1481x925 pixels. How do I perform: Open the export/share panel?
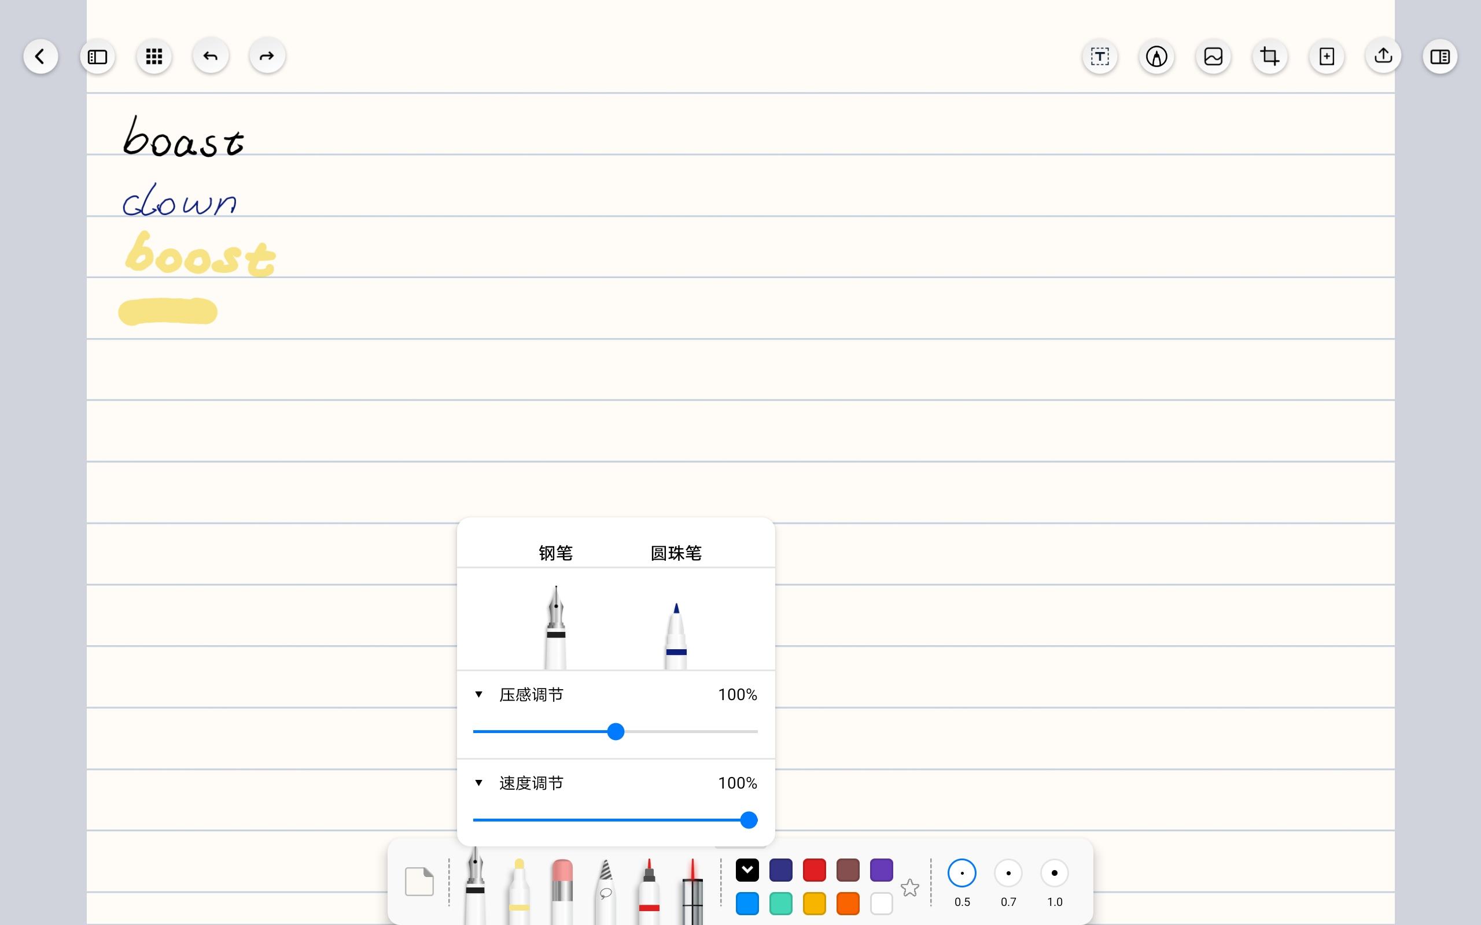pos(1383,55)
